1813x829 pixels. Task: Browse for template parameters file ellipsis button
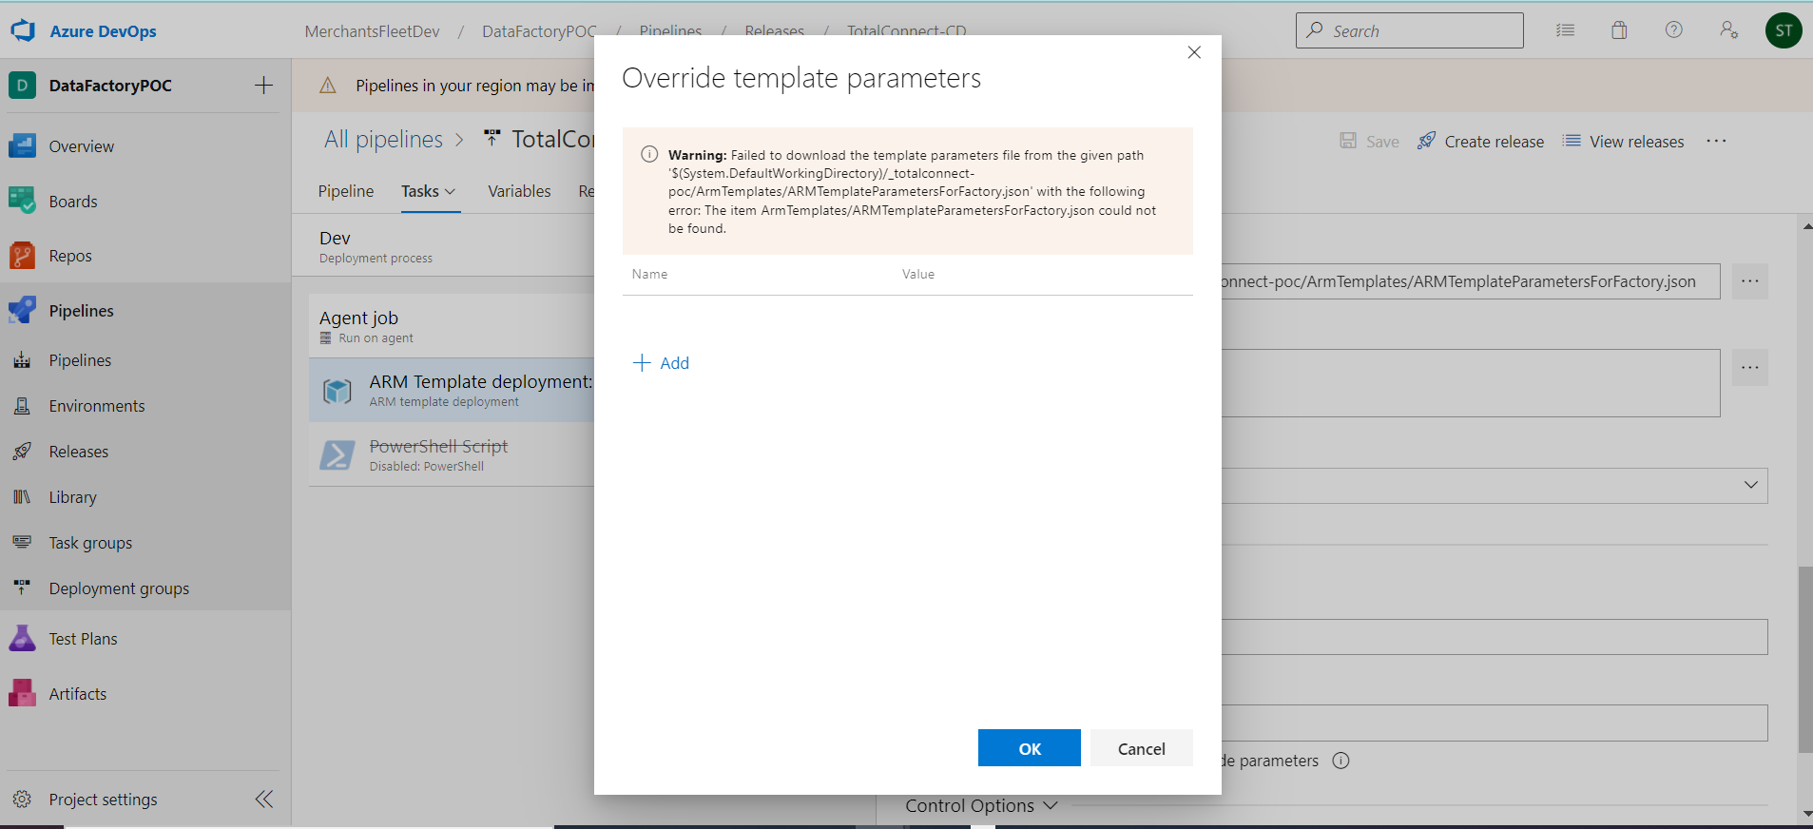point(1749,281)
